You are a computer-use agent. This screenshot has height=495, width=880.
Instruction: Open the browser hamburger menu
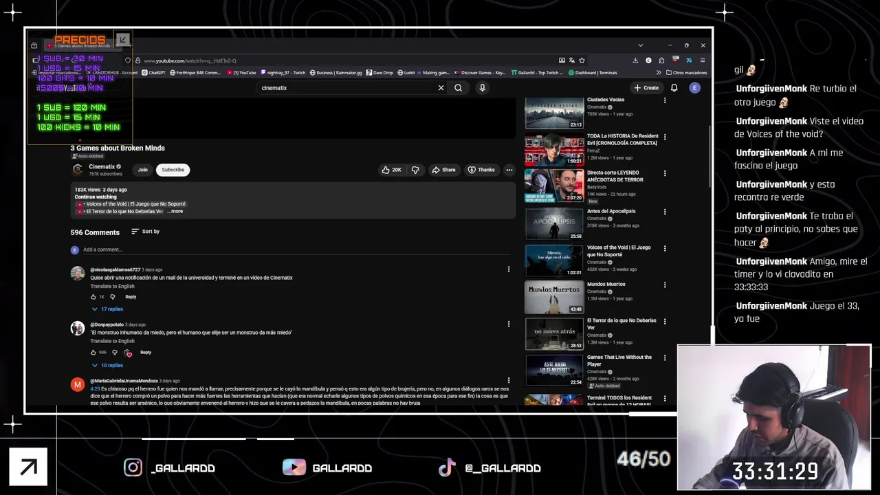point(702,60)
